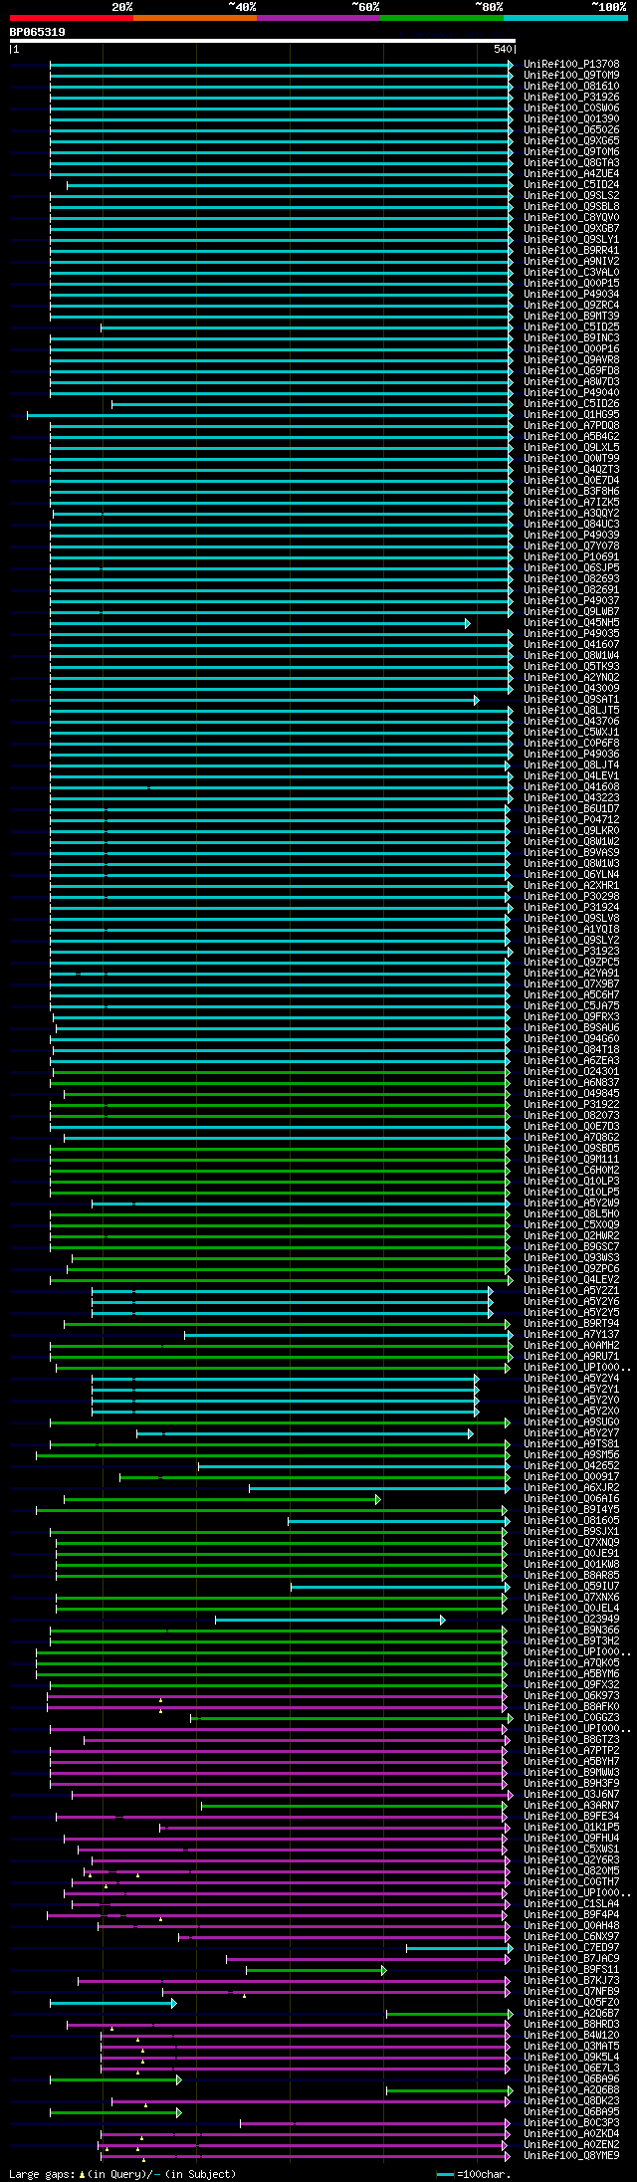Click the alignment bar of UniRef100_Q45NH5
This screenshot has width=637, height=2182.
(260, 623)
